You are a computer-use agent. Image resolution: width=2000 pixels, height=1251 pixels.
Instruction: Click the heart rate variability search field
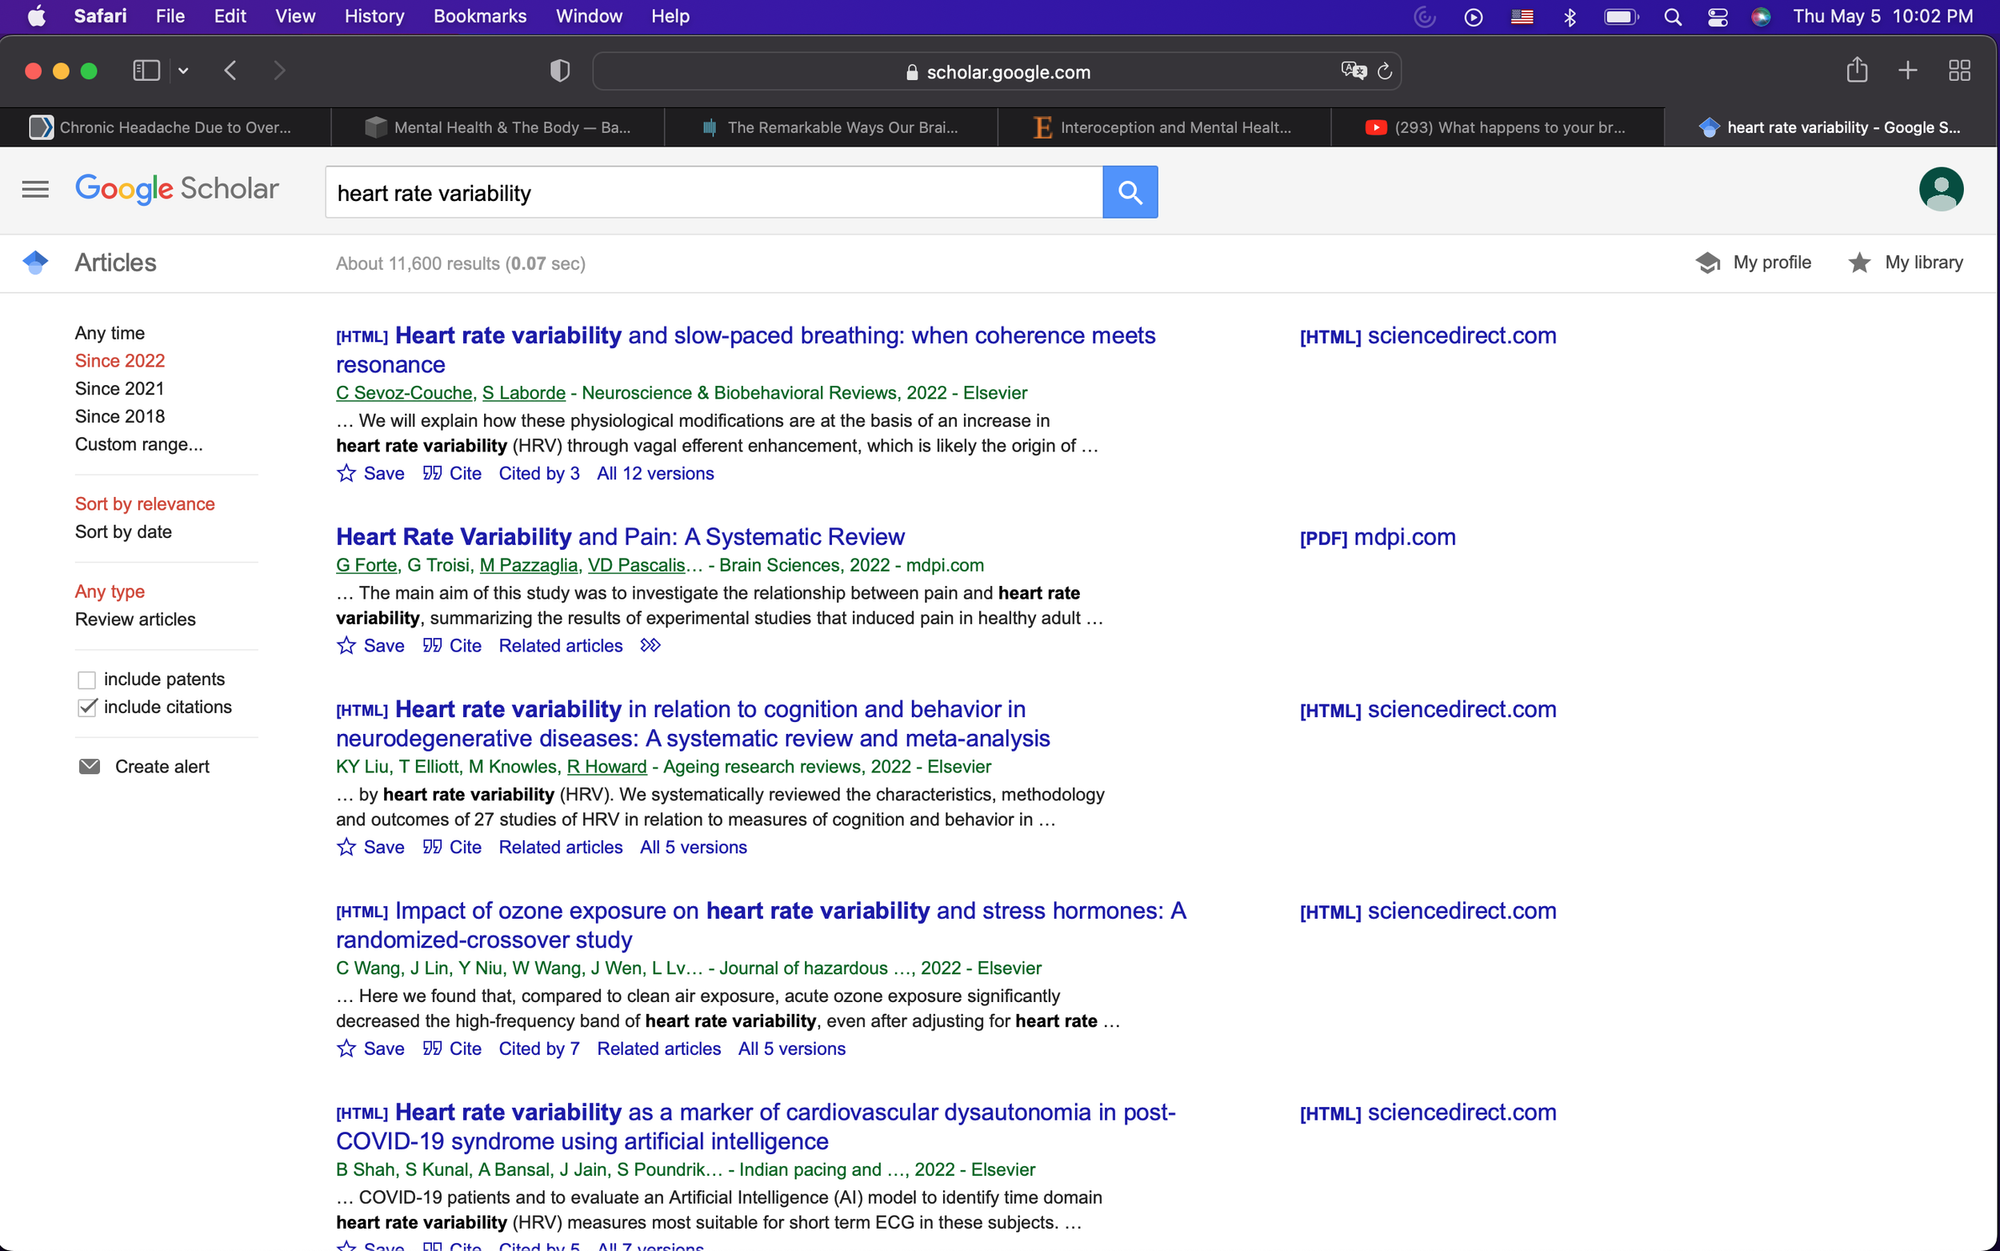(x=713, y=193)
